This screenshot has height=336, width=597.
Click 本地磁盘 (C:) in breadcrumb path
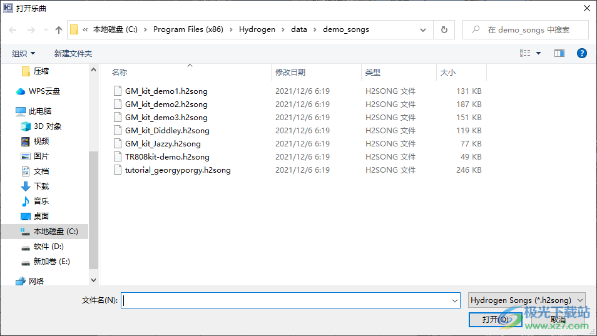tap(115, 29)
